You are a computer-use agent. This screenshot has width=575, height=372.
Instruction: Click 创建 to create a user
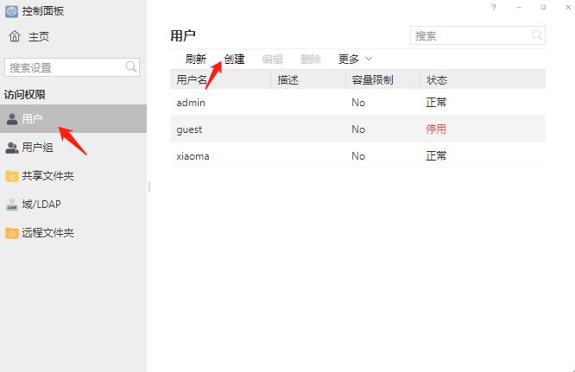tap(234, 60)
